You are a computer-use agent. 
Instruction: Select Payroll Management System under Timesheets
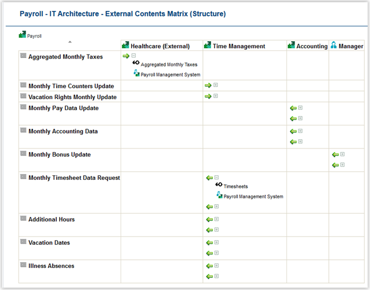(253, 197)
